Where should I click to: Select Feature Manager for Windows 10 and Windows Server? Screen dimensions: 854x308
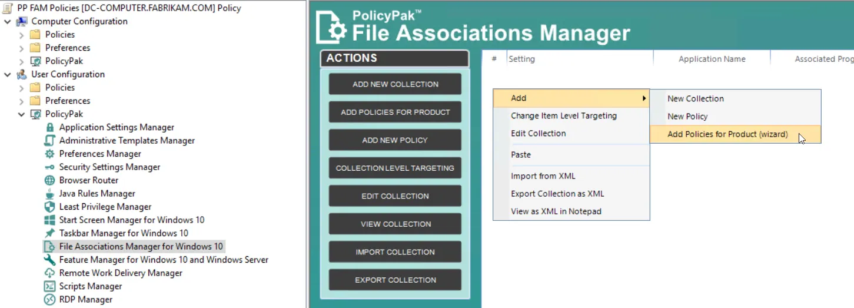click(164, 260)
